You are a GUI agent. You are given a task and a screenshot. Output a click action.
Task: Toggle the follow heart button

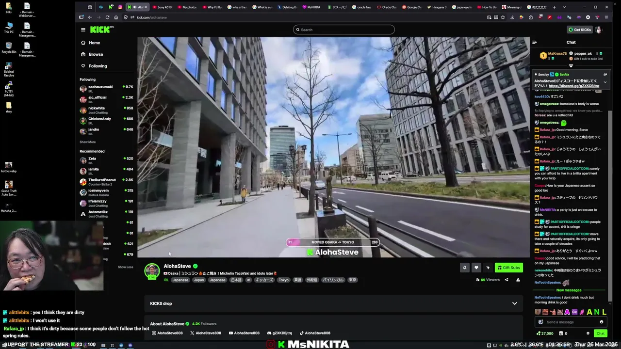tap(476, 268)
